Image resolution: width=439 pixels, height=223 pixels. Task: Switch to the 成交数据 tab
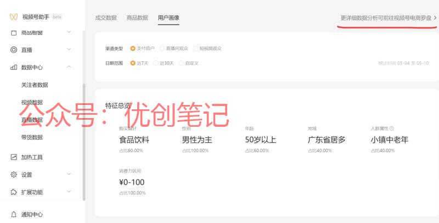106,18
